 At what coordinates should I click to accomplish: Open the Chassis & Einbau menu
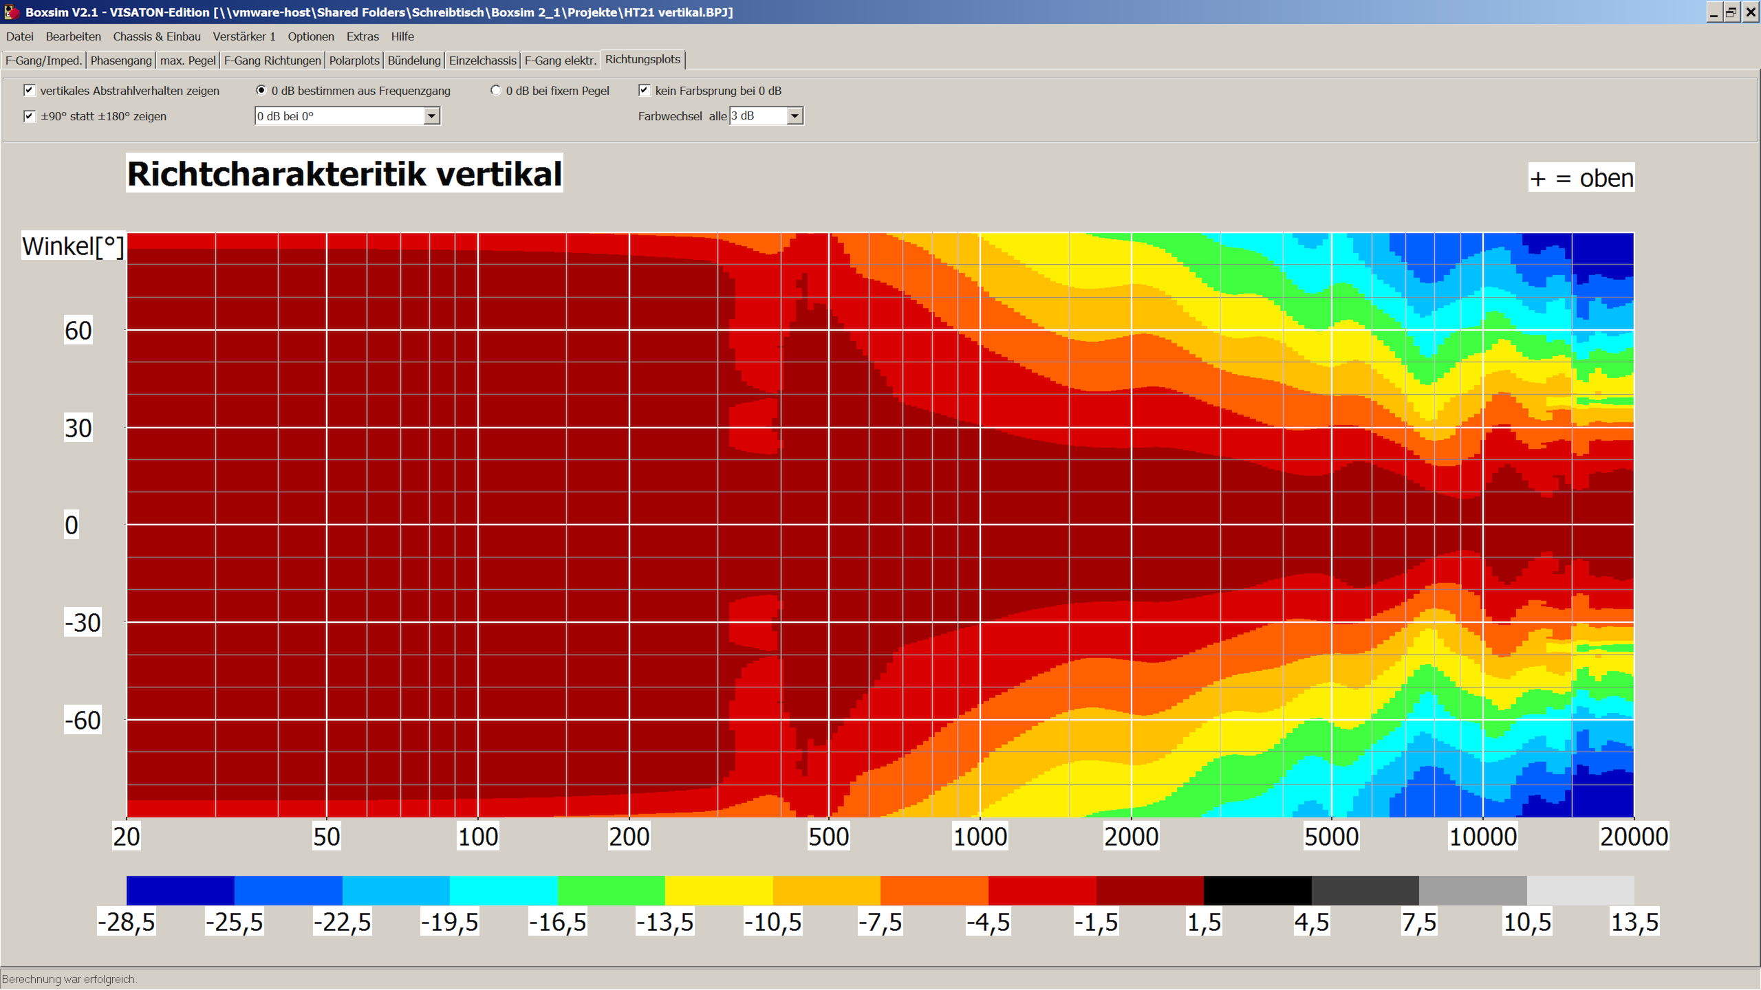point(157,36)
